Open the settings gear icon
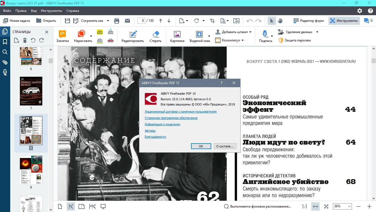The width and height of the screenshot is (376, 212). pyautogui.click(x=359, y=11)
